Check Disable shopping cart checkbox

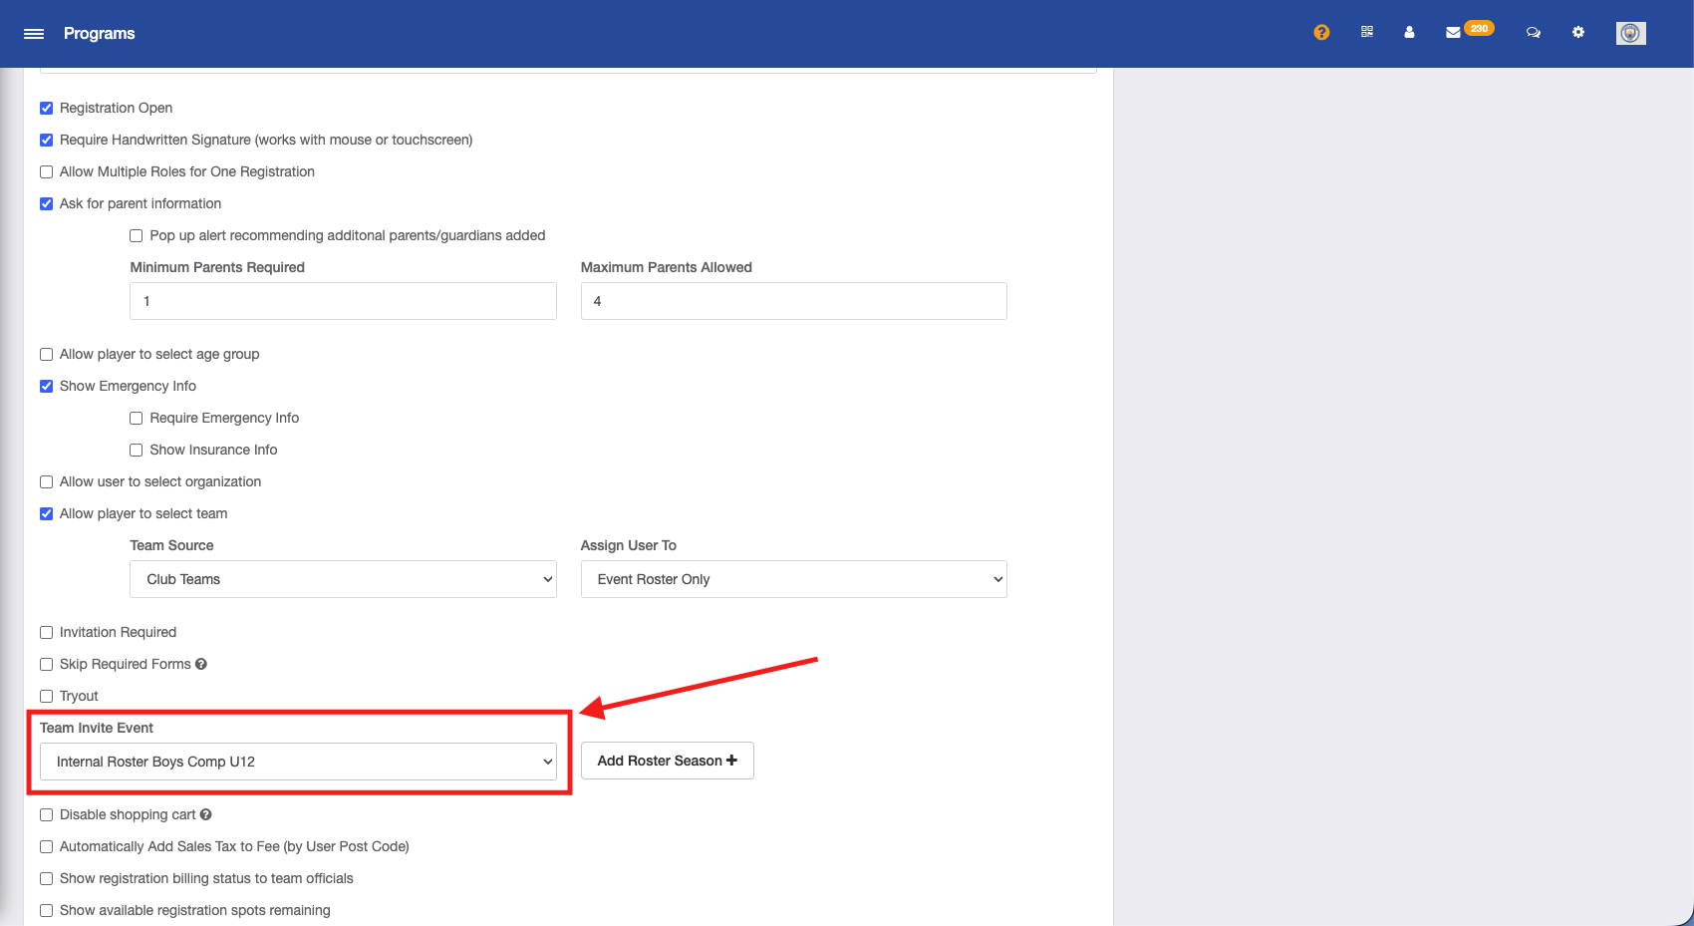pyautogui.click(x=46, y=814)
